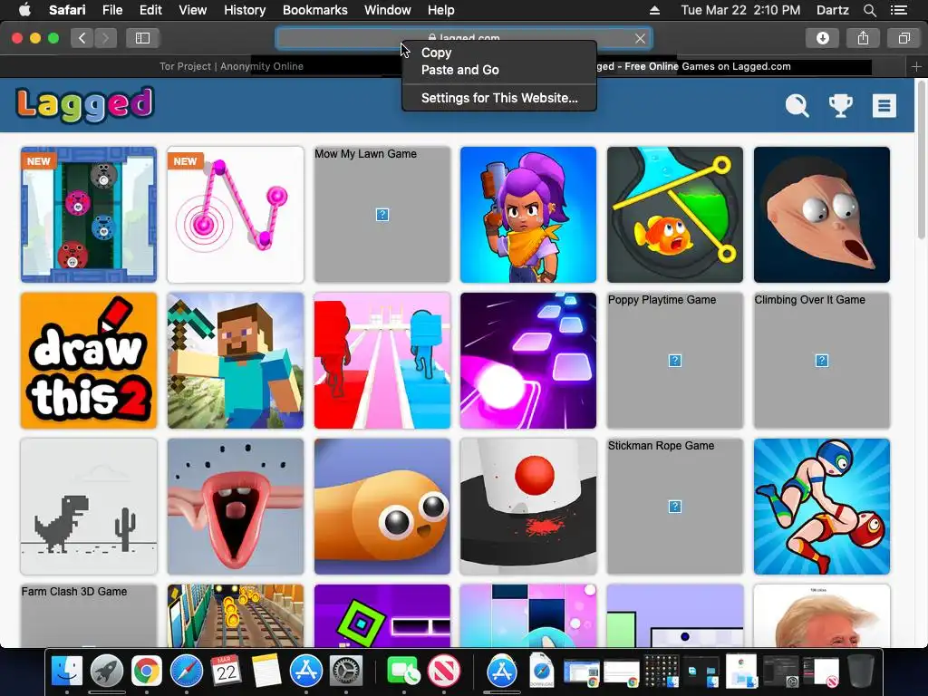Open Trash in the Dock

[861, 672]
